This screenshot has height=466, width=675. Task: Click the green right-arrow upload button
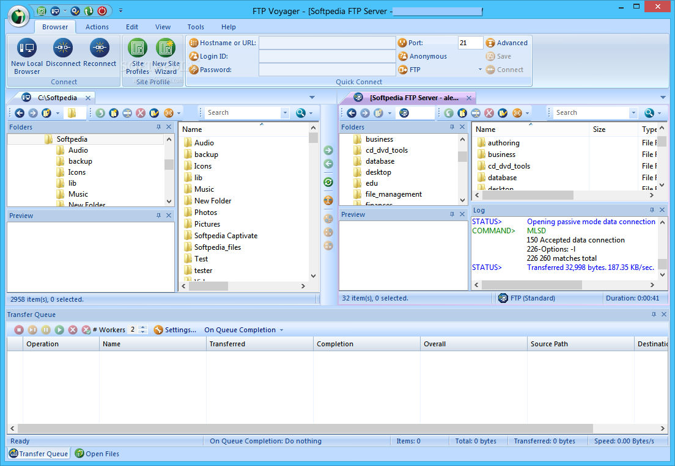(x=328, y=150)
